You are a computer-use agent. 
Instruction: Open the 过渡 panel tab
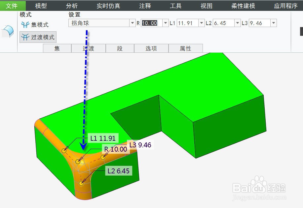(88, 48)
